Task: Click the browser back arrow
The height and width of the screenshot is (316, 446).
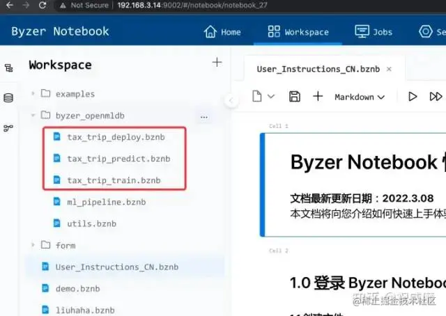Action: pyautogui.click(x=9, y=5)
